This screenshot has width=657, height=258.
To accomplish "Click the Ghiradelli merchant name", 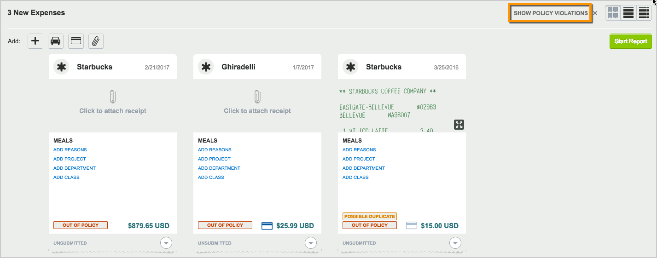I will [238, 67].
